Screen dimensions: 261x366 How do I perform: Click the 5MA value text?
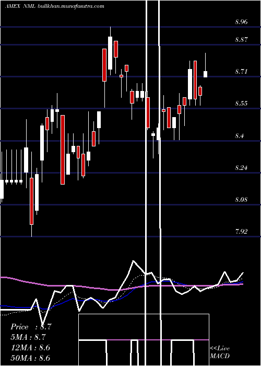click(x=28, y=337)
